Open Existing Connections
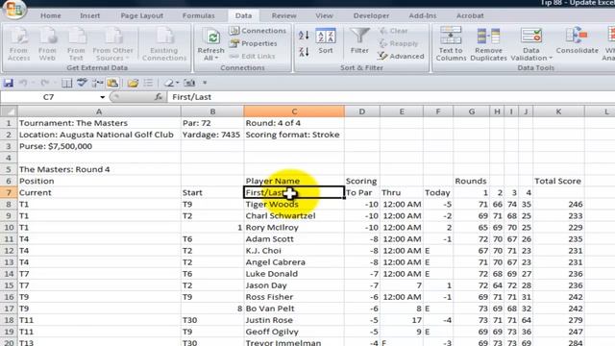 coord(164,44)
